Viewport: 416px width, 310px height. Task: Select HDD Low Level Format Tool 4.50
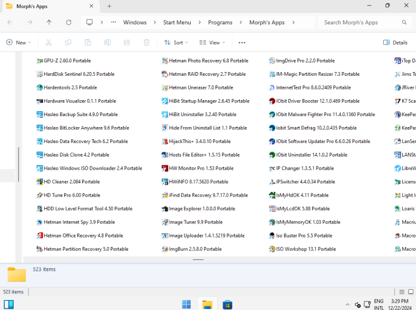pos(84,209)
